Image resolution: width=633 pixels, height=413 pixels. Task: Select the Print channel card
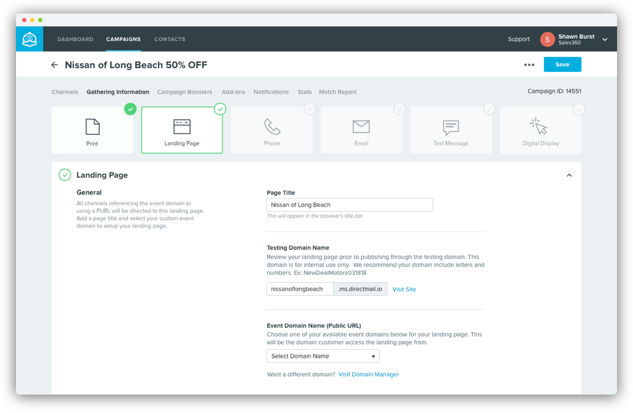click(x=92, y=130)
